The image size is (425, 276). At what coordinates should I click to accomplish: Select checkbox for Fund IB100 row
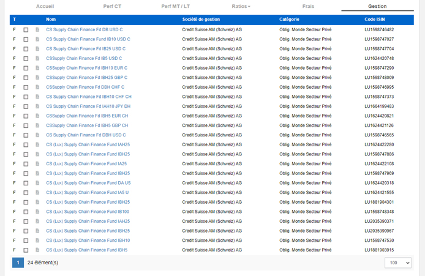point(26,212)
